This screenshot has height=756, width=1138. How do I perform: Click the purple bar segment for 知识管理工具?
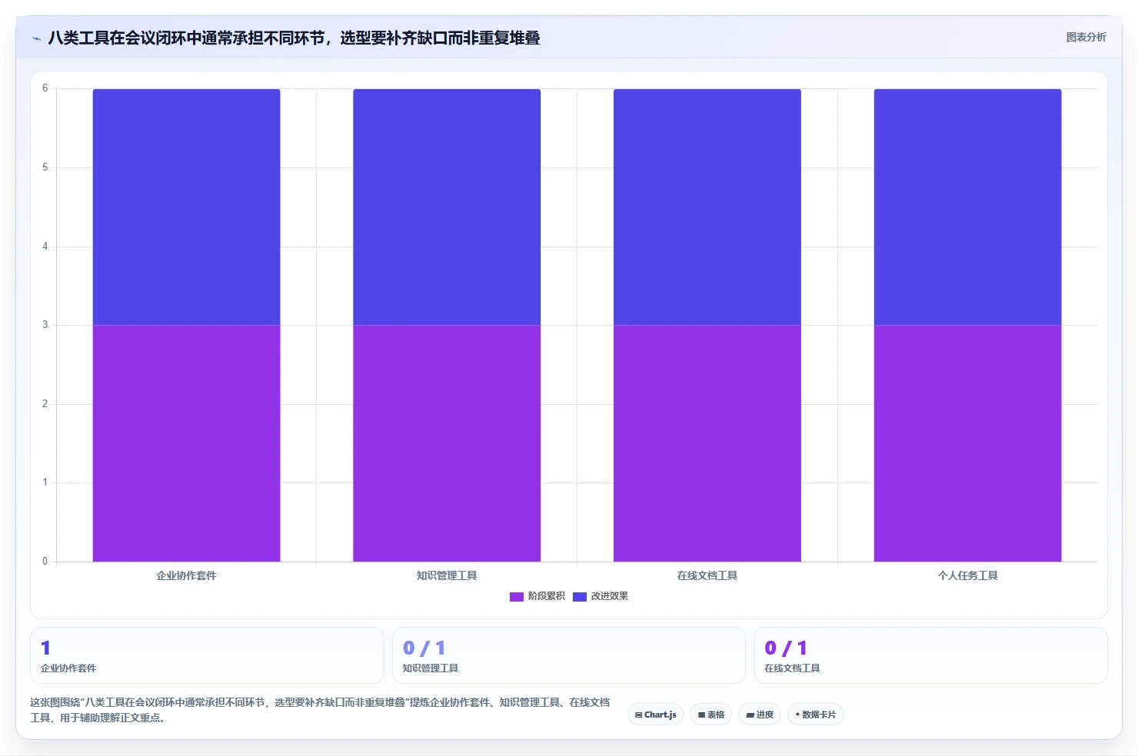coord(447,443)
